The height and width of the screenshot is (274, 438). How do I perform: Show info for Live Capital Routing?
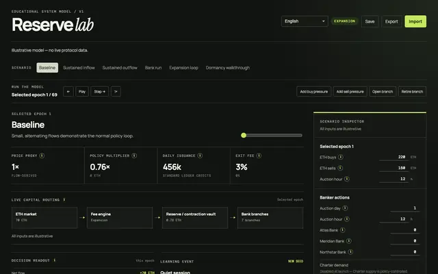coord(64,199)
